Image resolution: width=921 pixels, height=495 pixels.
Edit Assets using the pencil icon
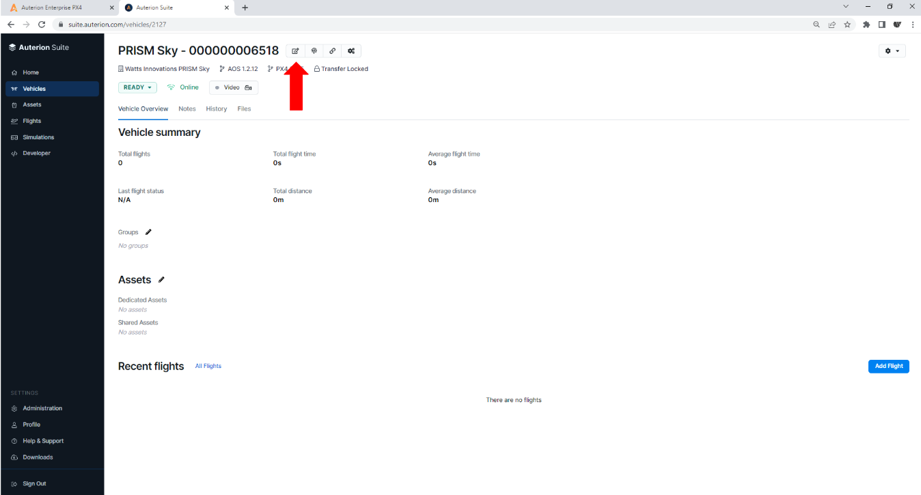161,280
